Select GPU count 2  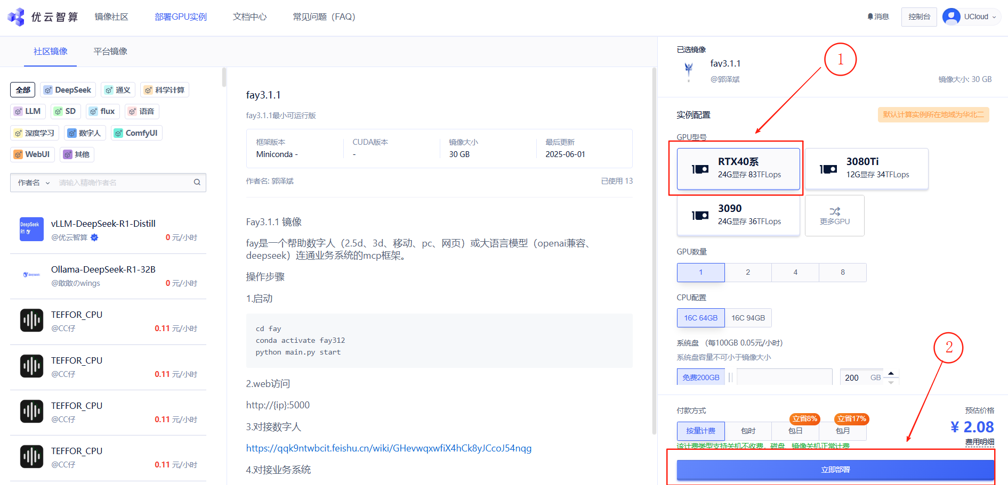(x=748, y=272)
